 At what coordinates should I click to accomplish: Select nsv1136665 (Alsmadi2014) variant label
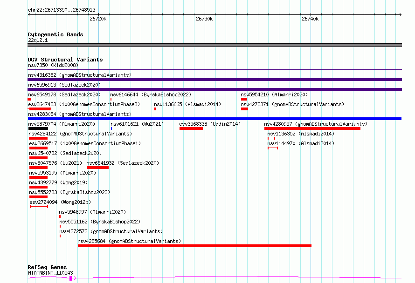coord(187,104)
